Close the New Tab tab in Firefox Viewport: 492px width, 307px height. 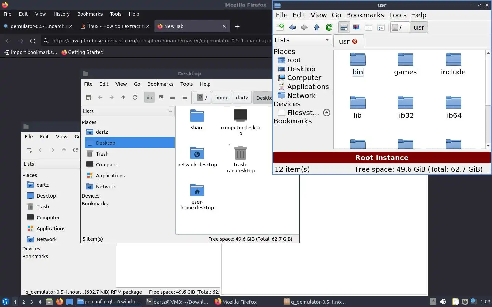coord(224,26)
